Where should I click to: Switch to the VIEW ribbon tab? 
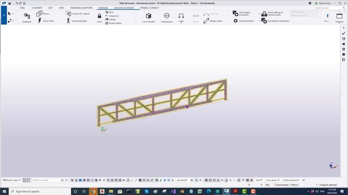(61, 8)
